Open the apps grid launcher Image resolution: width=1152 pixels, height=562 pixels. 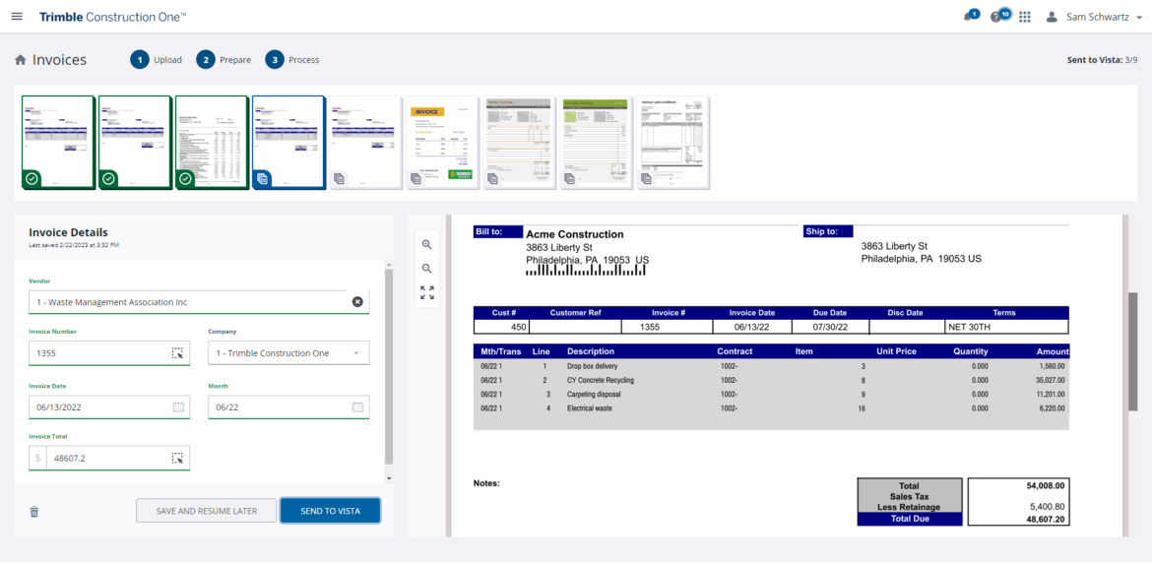click(x=1025, y=17)
